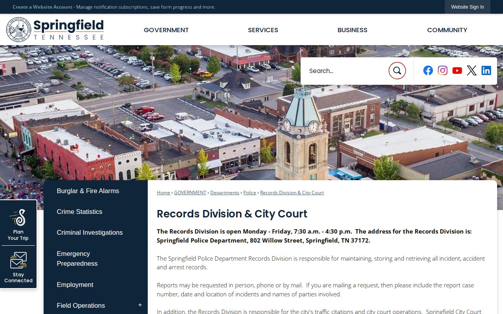This screenshot has height=314, width=503.
Task: Open the Facebook page icon
Action: click(x=428, y=71)
